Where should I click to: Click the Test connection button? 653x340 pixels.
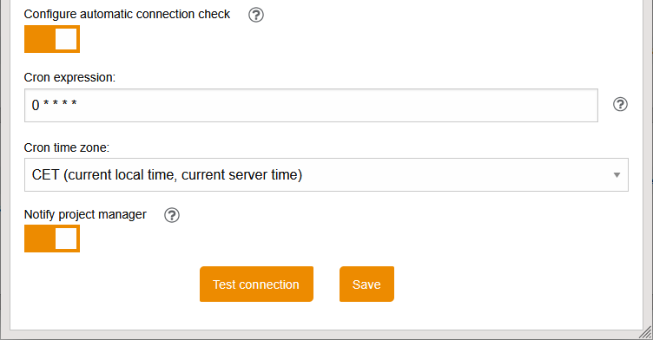(256, 284)
